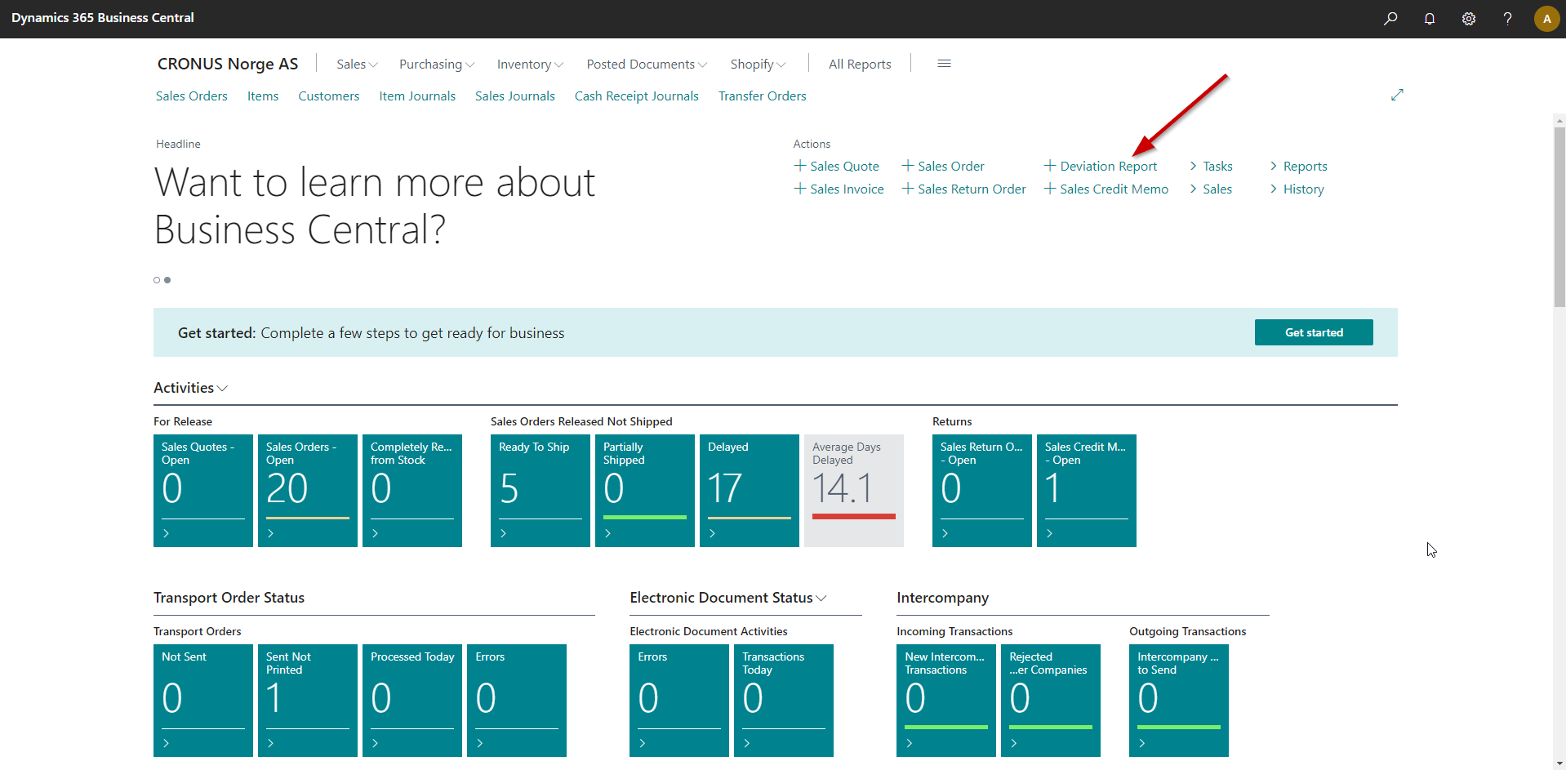The height and width of the screenshot is (770, 1566).
Task: Select the second headline carousel dot
Action: [x=167, y=280]
